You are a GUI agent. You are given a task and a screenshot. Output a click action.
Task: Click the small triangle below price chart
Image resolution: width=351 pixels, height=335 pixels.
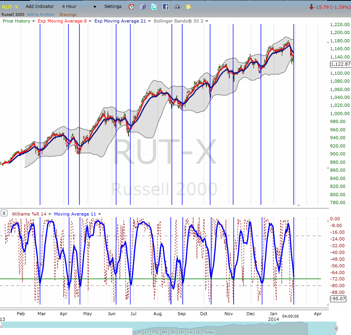coord(298,204)
